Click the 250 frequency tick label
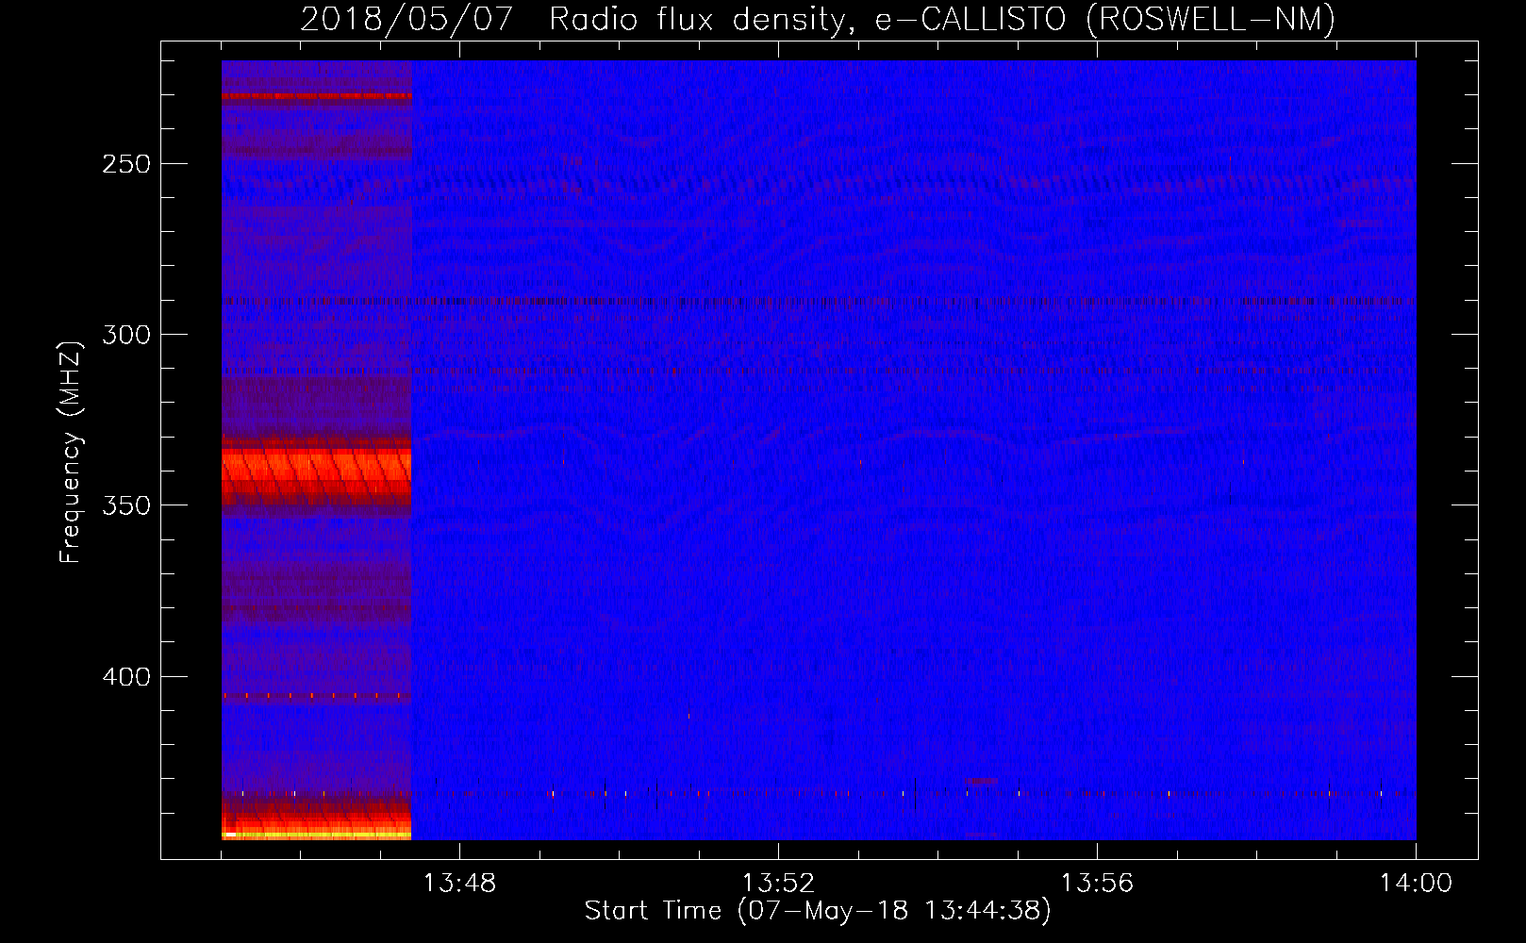1526x943 pixels. [126, 164]
